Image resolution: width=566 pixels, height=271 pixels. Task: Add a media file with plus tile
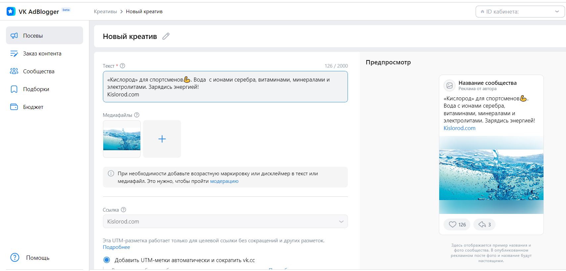[x=162, y=139]
